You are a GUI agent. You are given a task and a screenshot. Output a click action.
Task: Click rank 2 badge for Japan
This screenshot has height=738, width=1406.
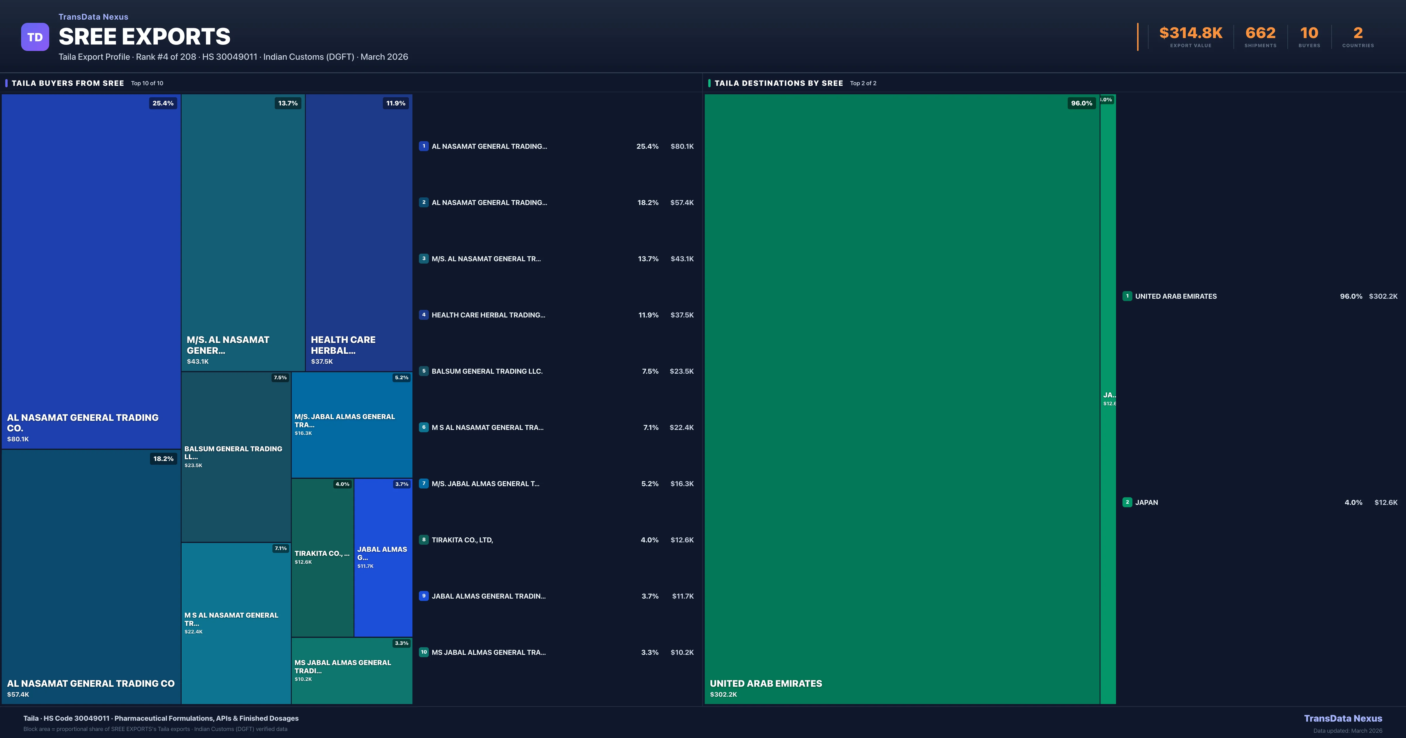1127,502
